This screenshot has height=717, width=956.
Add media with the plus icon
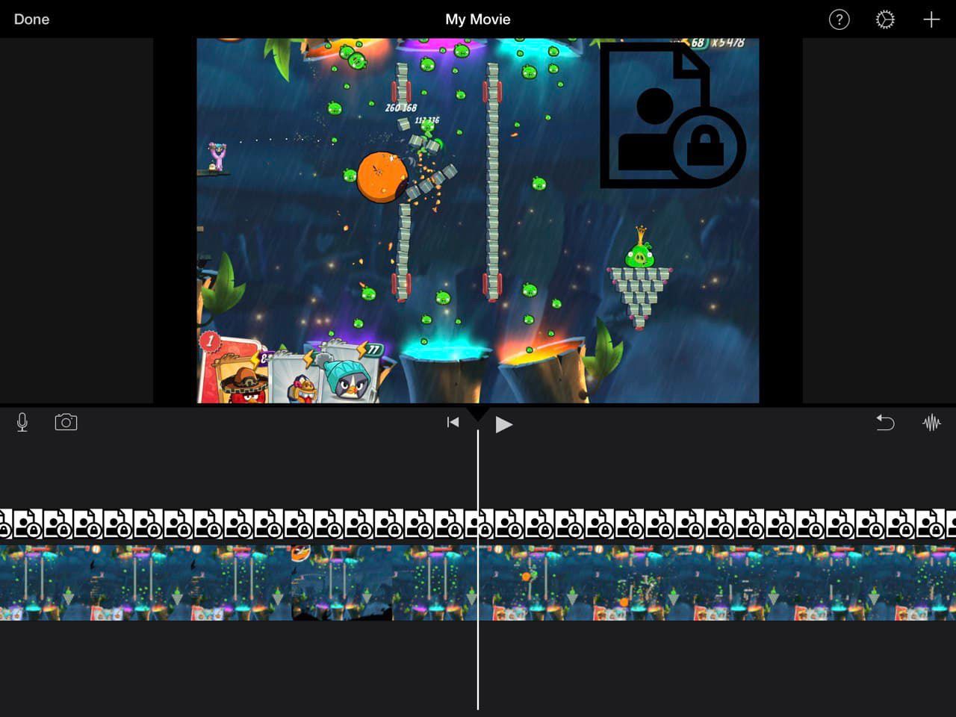(931, 19)
